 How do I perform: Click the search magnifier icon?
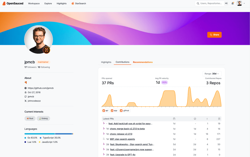click(197, 3)
